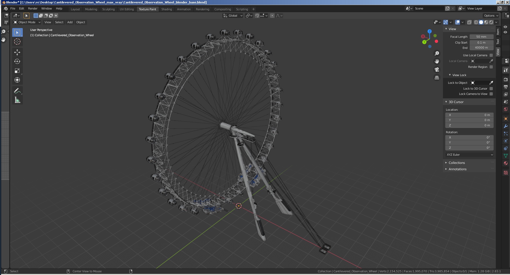Switch to Rendered viewport shading
This screenshot has height=275, width=510.
click(491, 22)
